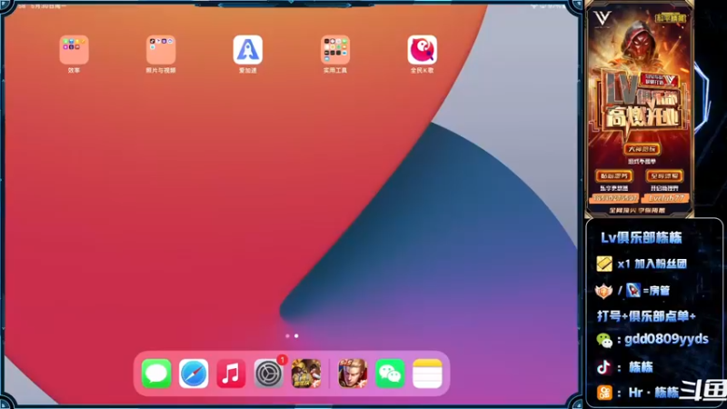
Task: Open the 实用工具 folder
Action: click(335, 50)
